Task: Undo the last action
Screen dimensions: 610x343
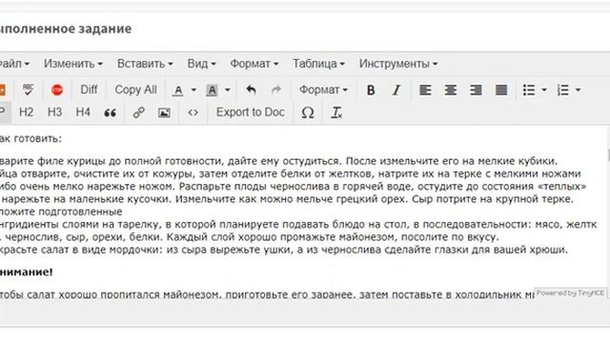Action: click(252, 91)
